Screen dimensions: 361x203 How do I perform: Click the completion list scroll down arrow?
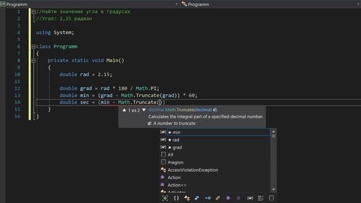pyautogui.click(x=273, y=189)
